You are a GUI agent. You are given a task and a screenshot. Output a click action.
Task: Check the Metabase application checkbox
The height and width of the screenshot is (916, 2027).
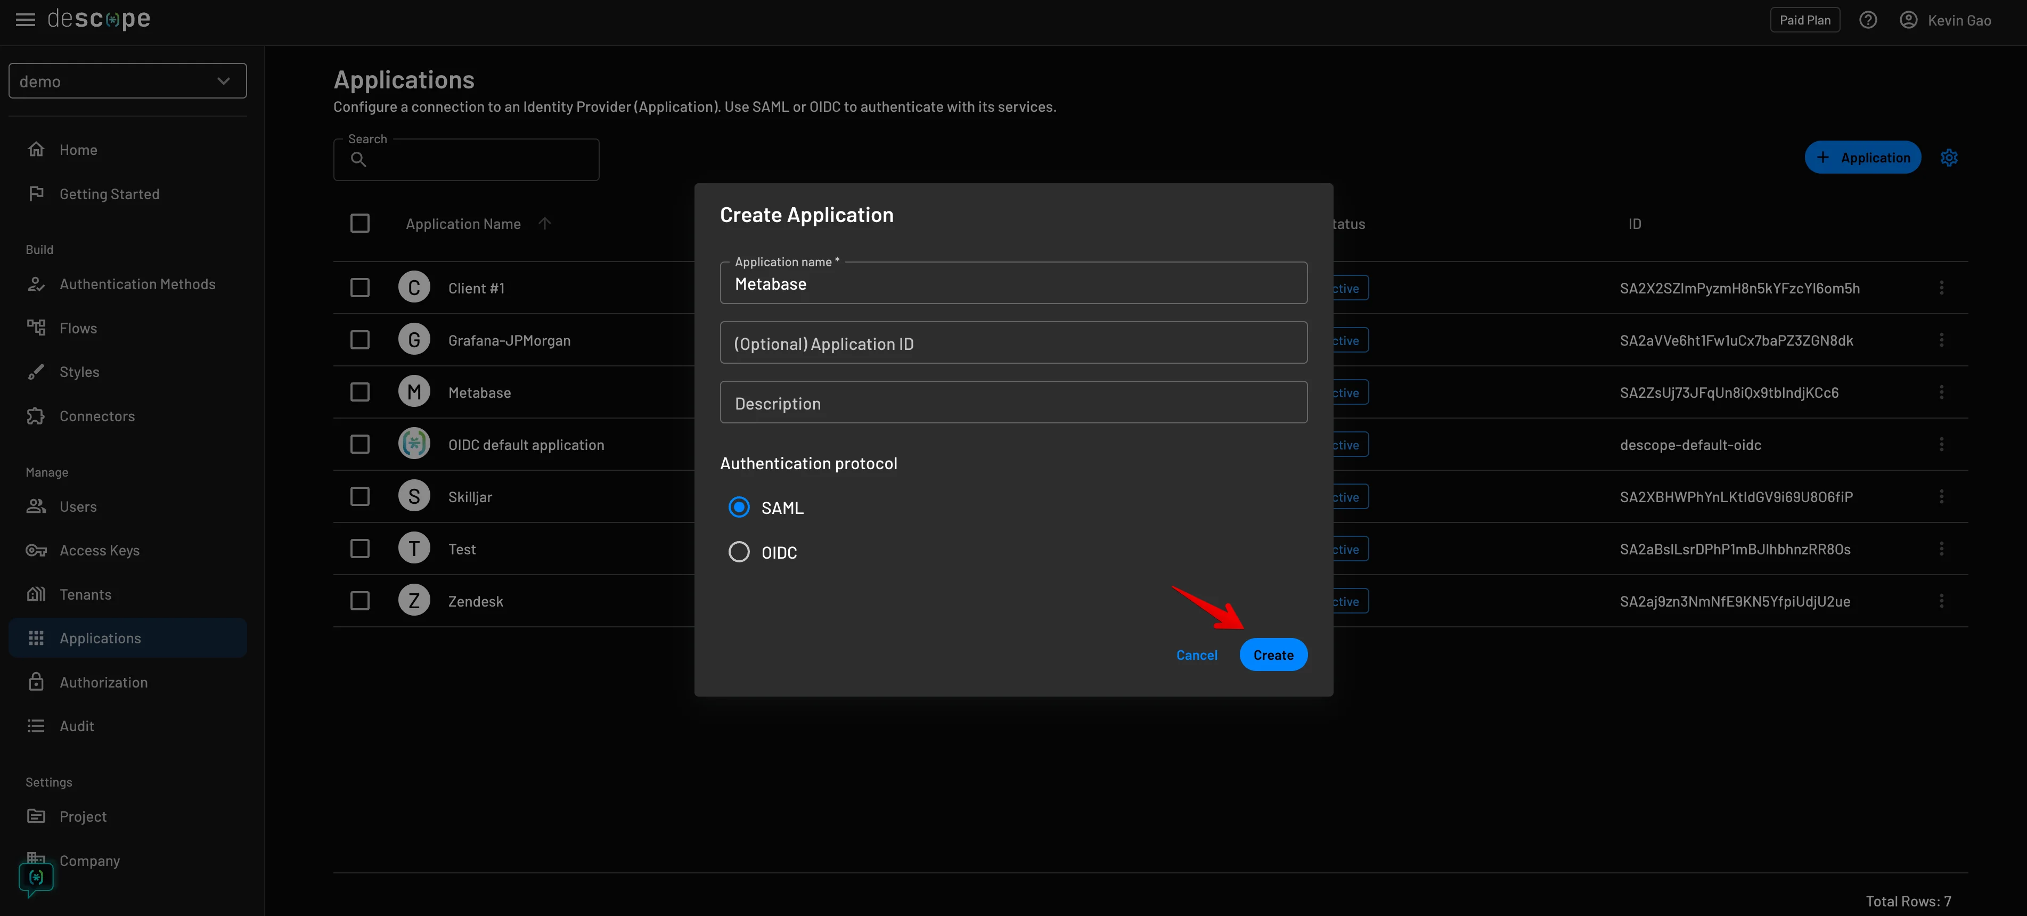(361, 392)
